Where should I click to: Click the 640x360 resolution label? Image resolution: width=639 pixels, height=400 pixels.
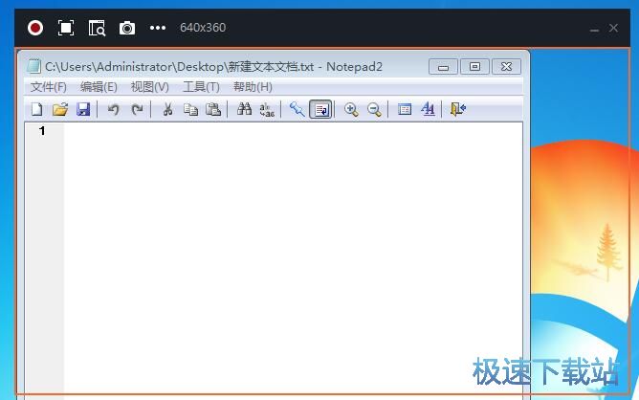[203, 28]
